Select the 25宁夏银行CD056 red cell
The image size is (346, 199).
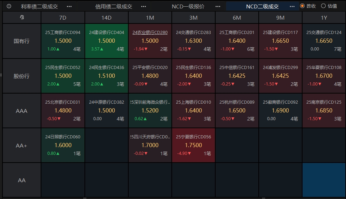[194, 145]
